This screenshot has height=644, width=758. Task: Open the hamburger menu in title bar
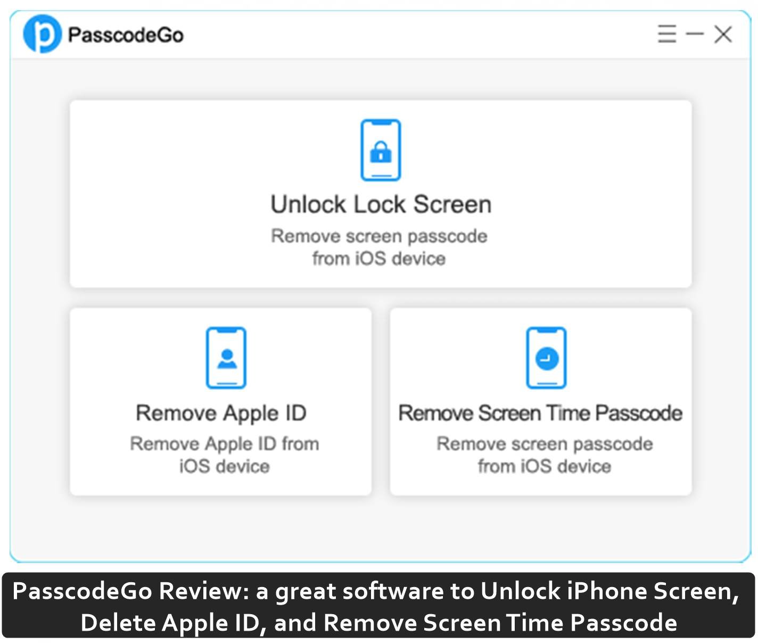click(x=666, y=34)
